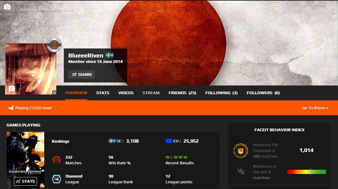
Task: Click the SE ranking value 3,108
Action: click(132, 141)
